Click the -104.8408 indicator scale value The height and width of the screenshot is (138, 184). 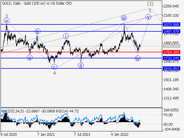(171, 129)
